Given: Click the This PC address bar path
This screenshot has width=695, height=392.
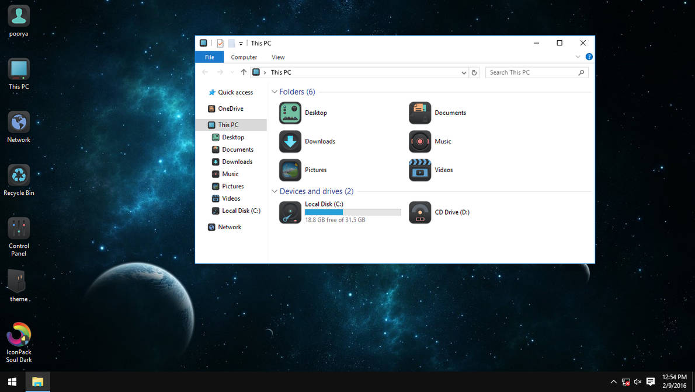Looking at the screenshot, I should tap(280, 73).
